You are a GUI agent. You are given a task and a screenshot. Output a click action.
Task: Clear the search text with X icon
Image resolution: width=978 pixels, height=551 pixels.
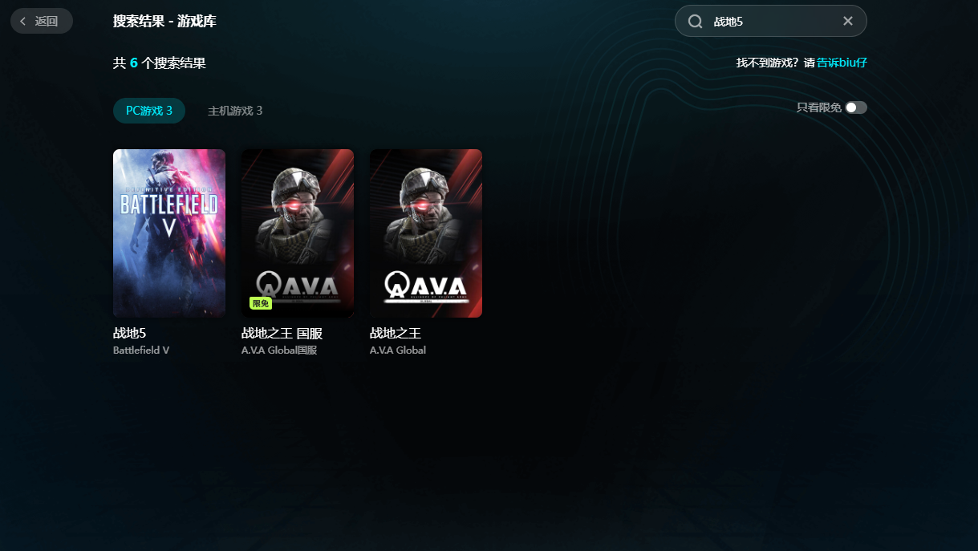coord(848,21)
